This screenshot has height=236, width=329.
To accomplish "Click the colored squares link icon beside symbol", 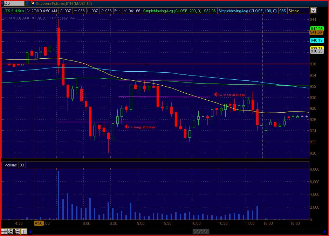I will coord(33,3).
